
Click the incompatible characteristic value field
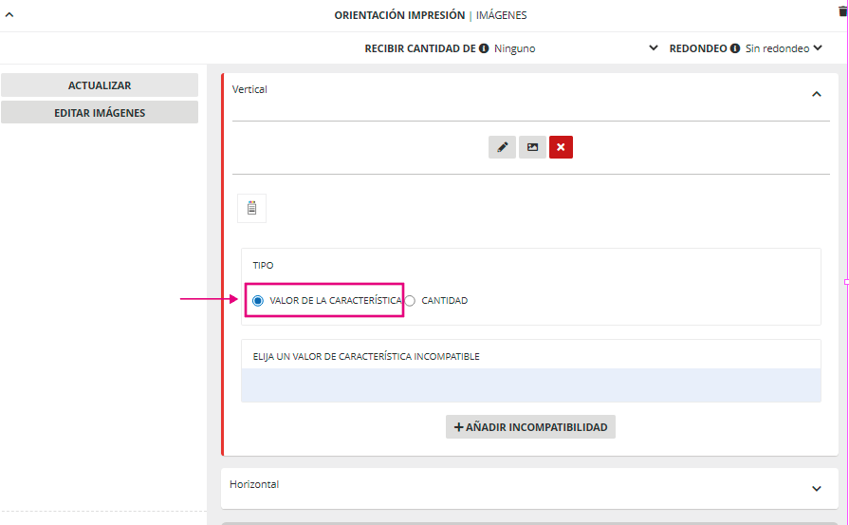(x=530, y=385)
